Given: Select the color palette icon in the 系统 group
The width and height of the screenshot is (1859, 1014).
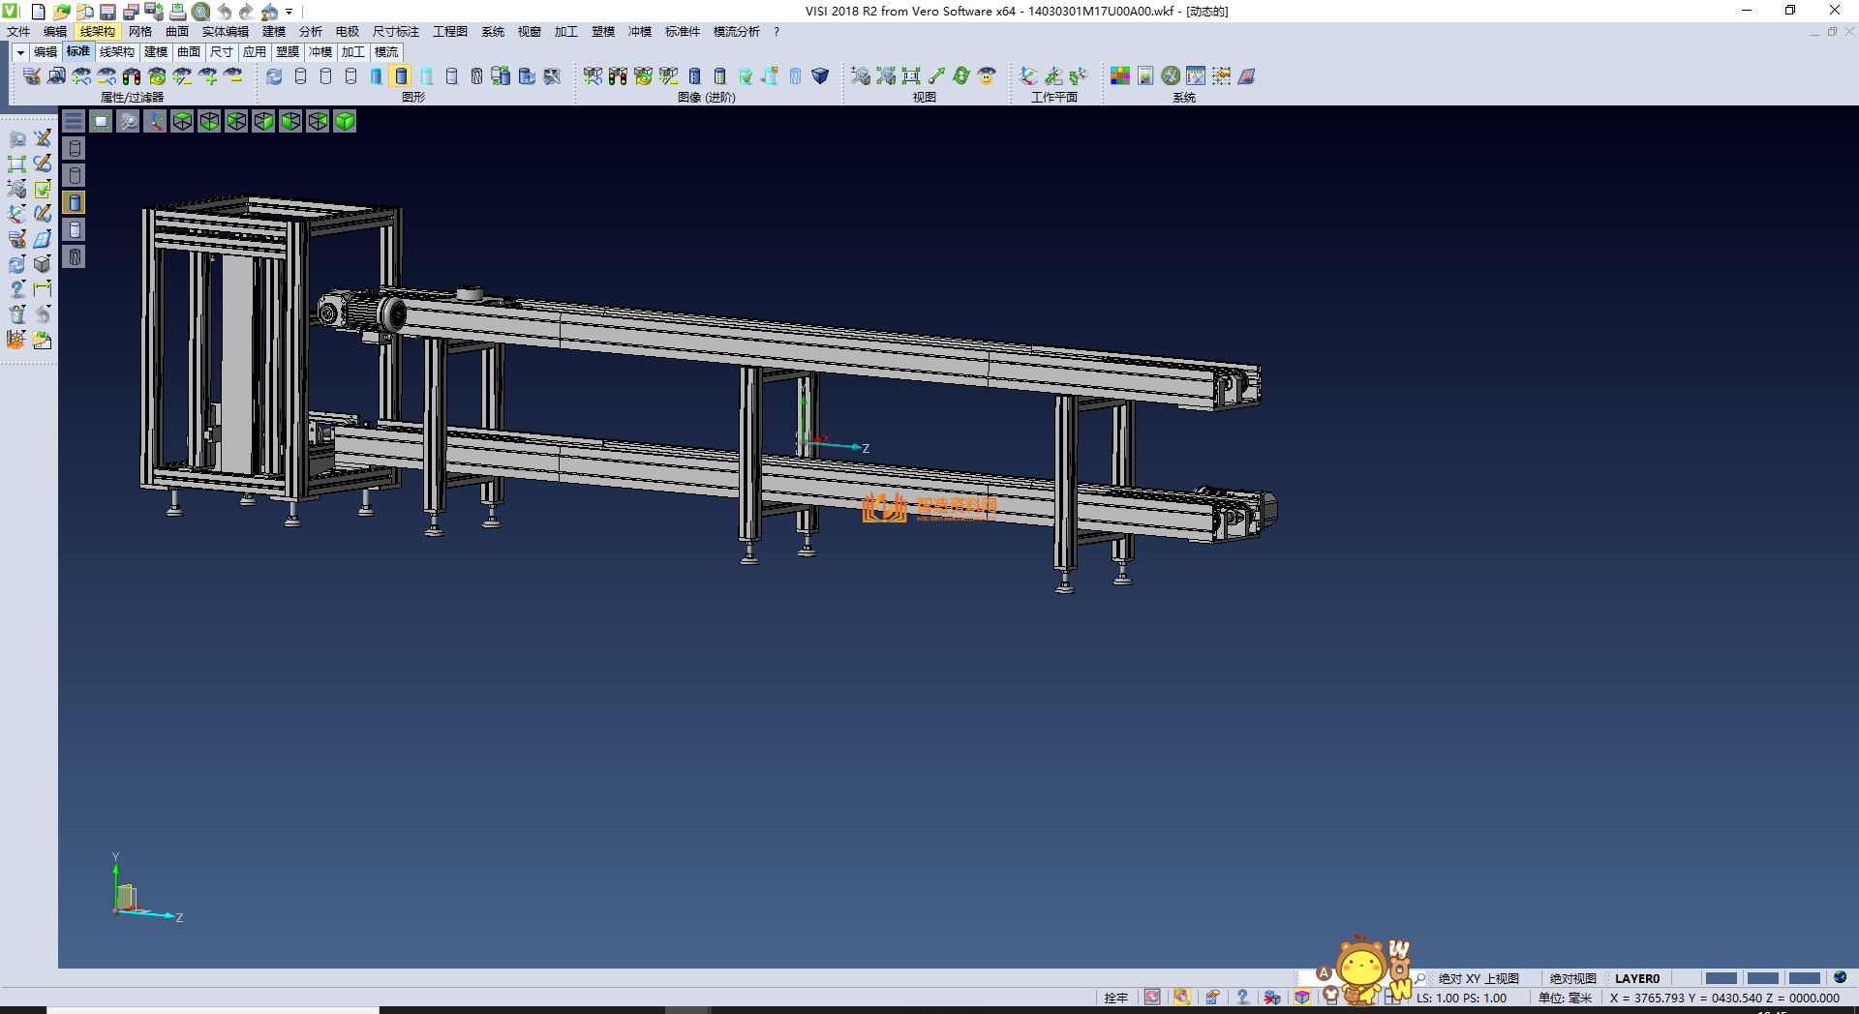Looking at the screenshot, I should (x=1119, y=76).
